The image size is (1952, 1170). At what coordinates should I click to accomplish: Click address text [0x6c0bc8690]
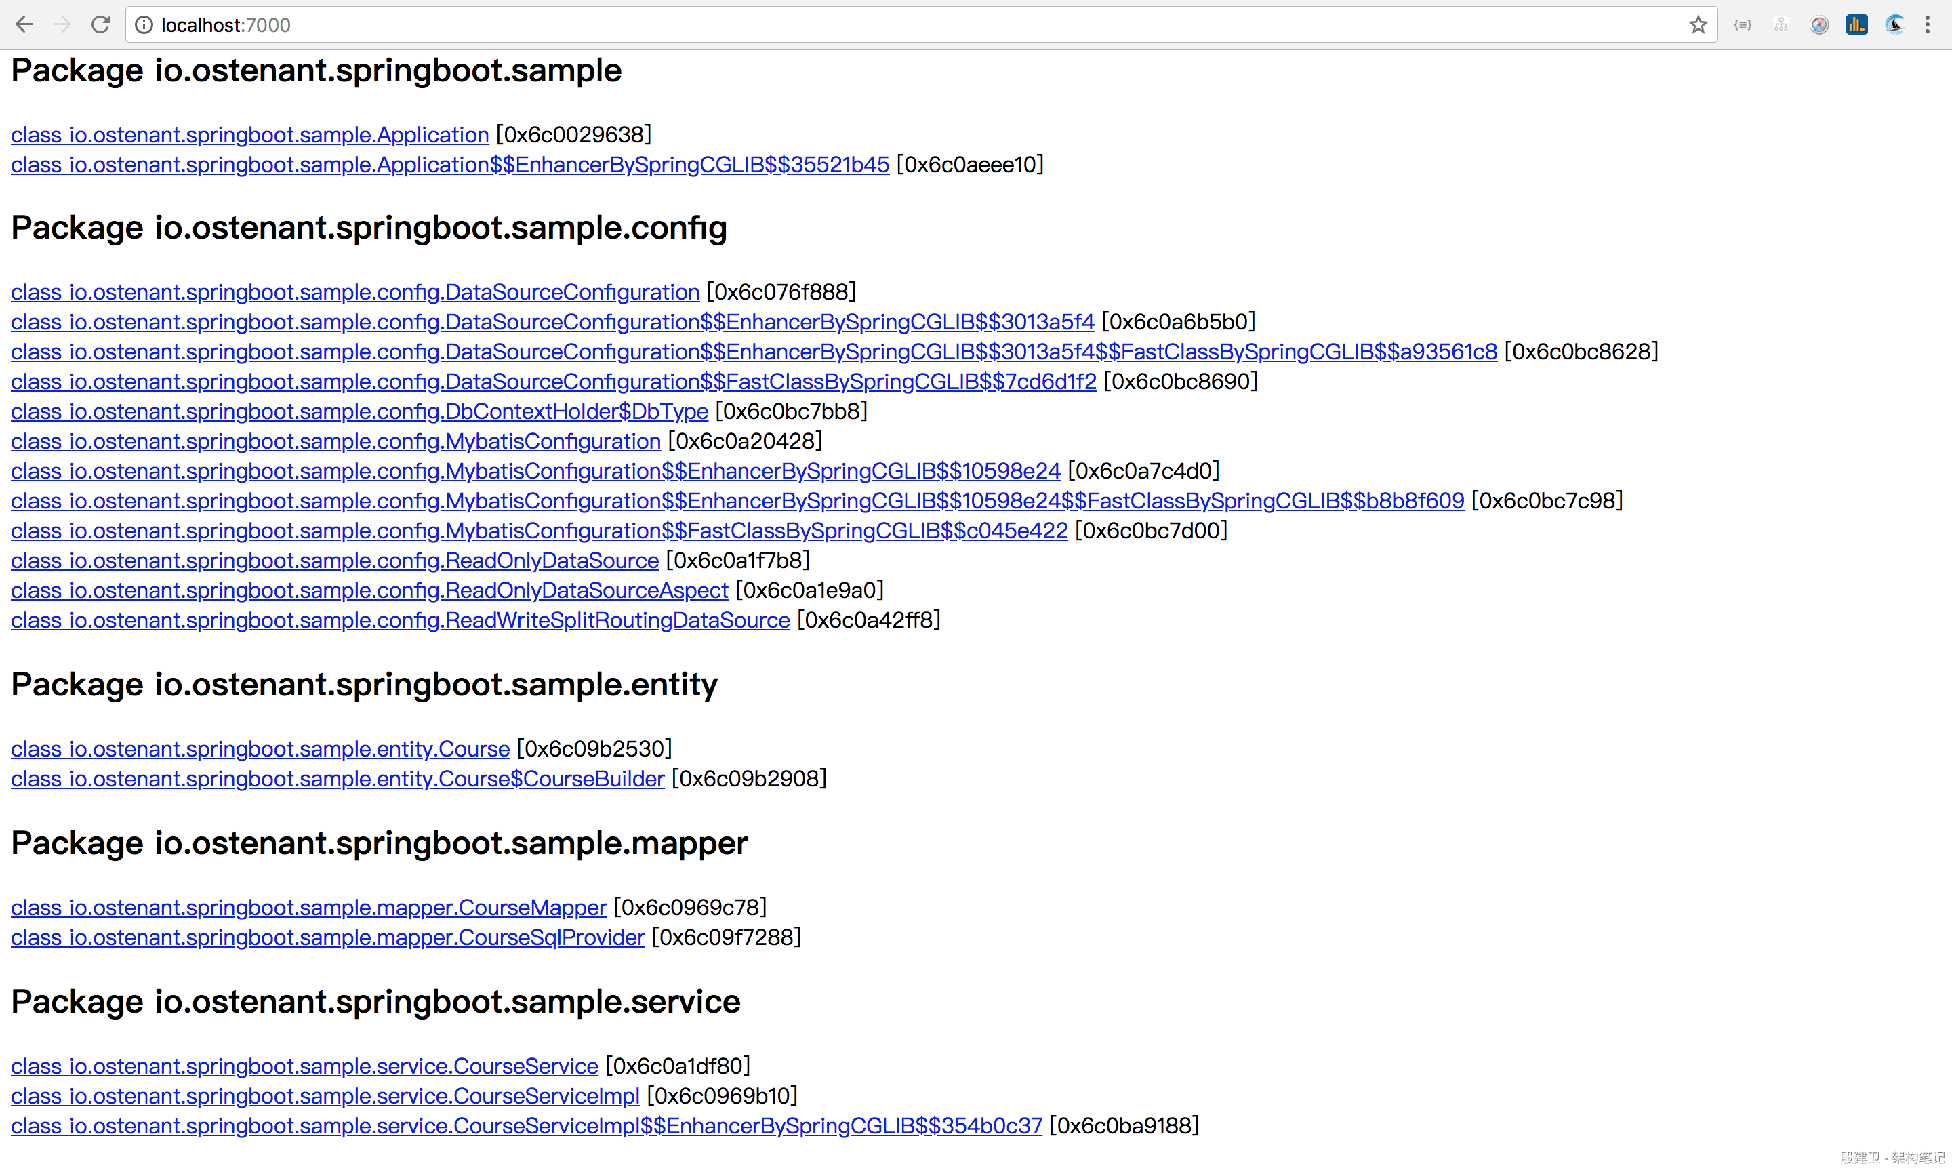click(1181, 382)
